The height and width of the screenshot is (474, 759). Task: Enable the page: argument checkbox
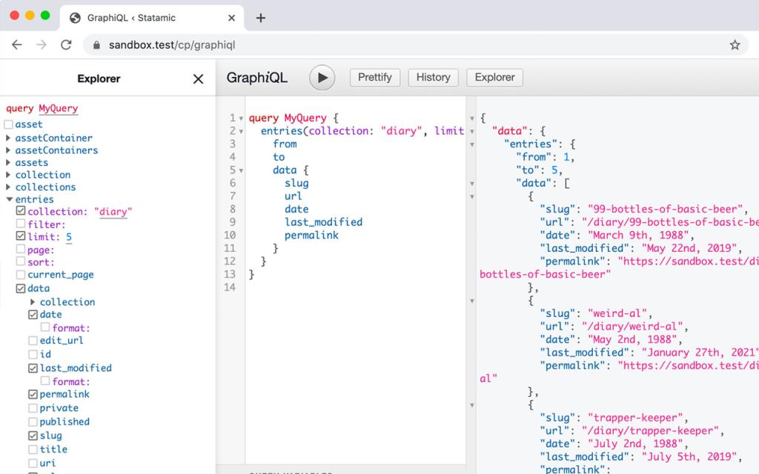20,249
